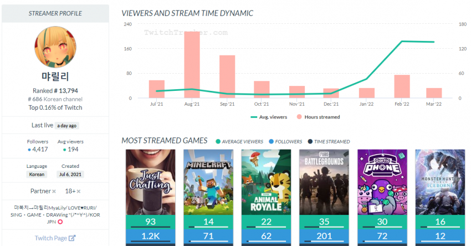The width and height of the screenshot is (471, 246).
Task: Click the Oct '21 hours streamed bar
Action: [x=262, y=90]
